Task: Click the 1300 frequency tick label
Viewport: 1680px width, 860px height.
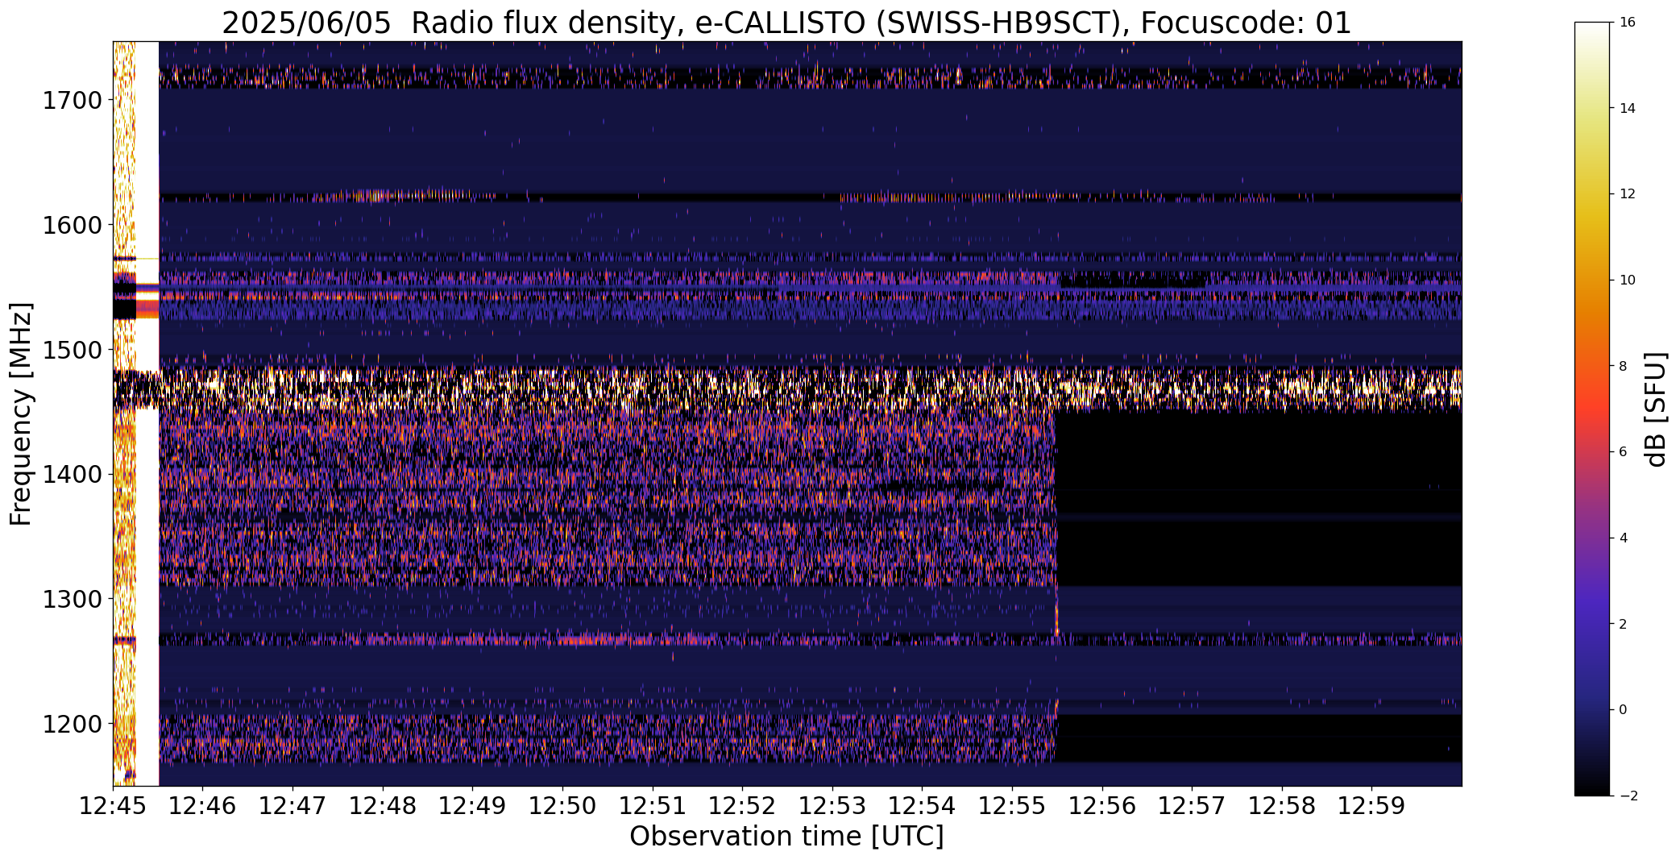Action: (72, 599)
